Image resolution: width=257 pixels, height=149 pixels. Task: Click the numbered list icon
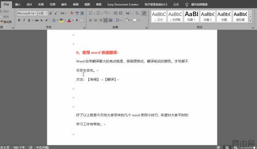(98, 13)
